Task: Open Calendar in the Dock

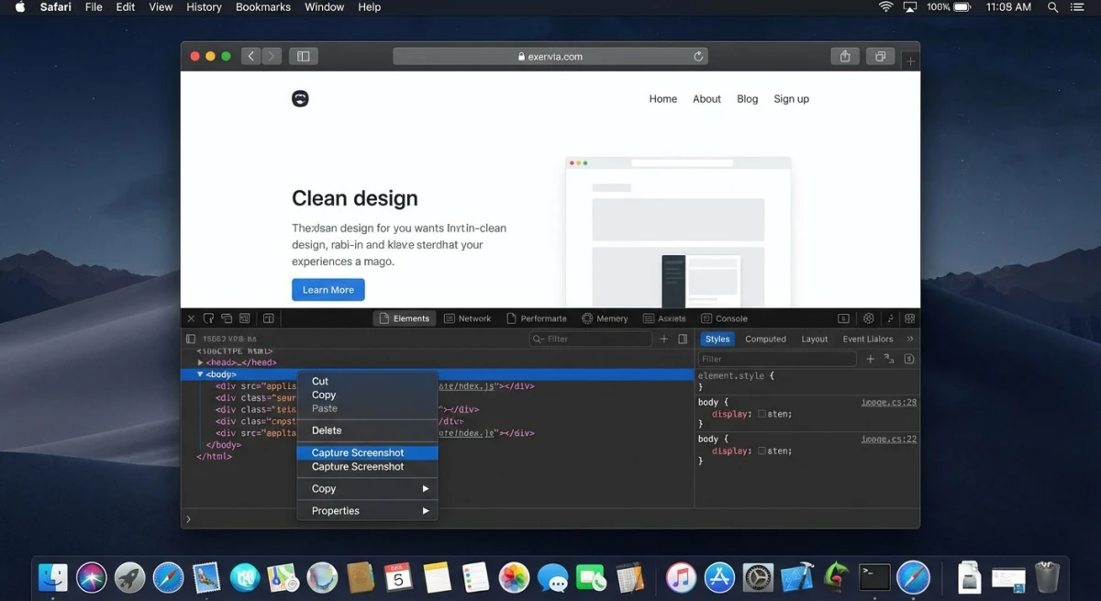Action: [x=399, y=577]
